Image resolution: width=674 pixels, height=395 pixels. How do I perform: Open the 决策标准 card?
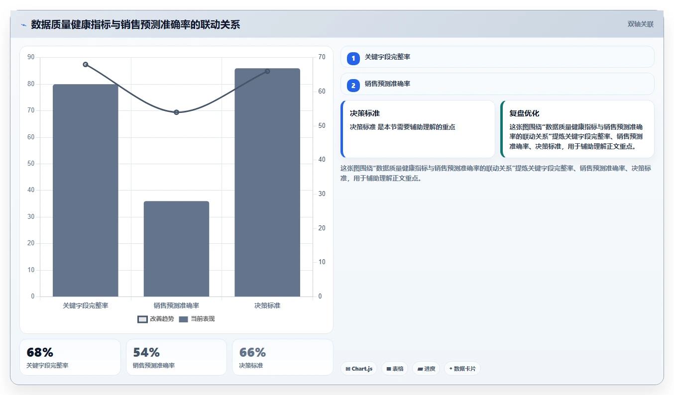coord(418,129)
